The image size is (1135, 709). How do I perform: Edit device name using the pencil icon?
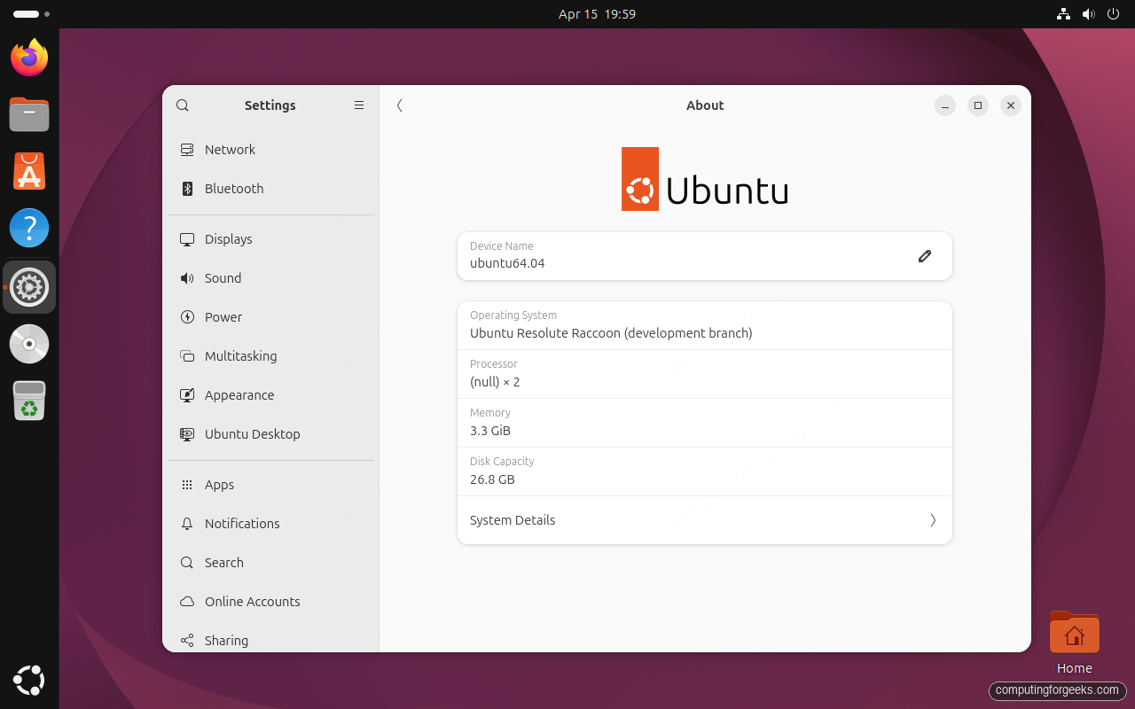tap(925, 256)
